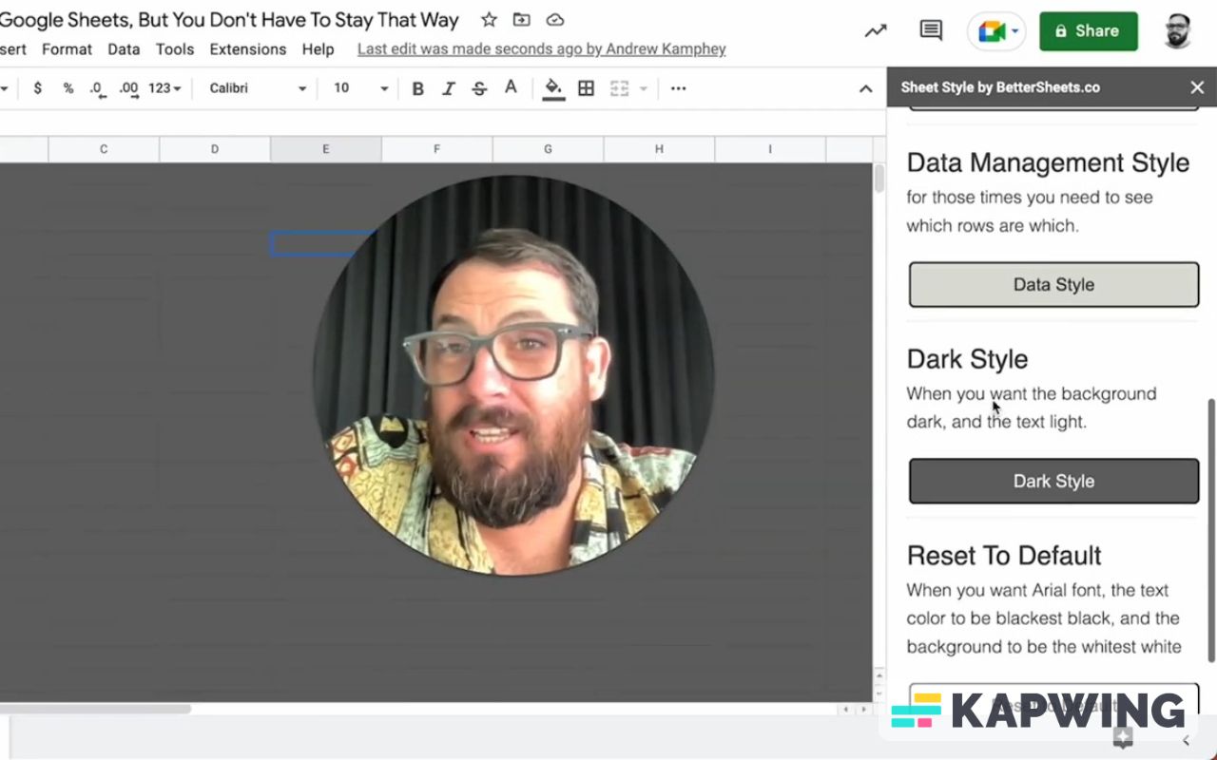
Task: Click the sheet's scroll-right arrow
Action: pos(862,710)
